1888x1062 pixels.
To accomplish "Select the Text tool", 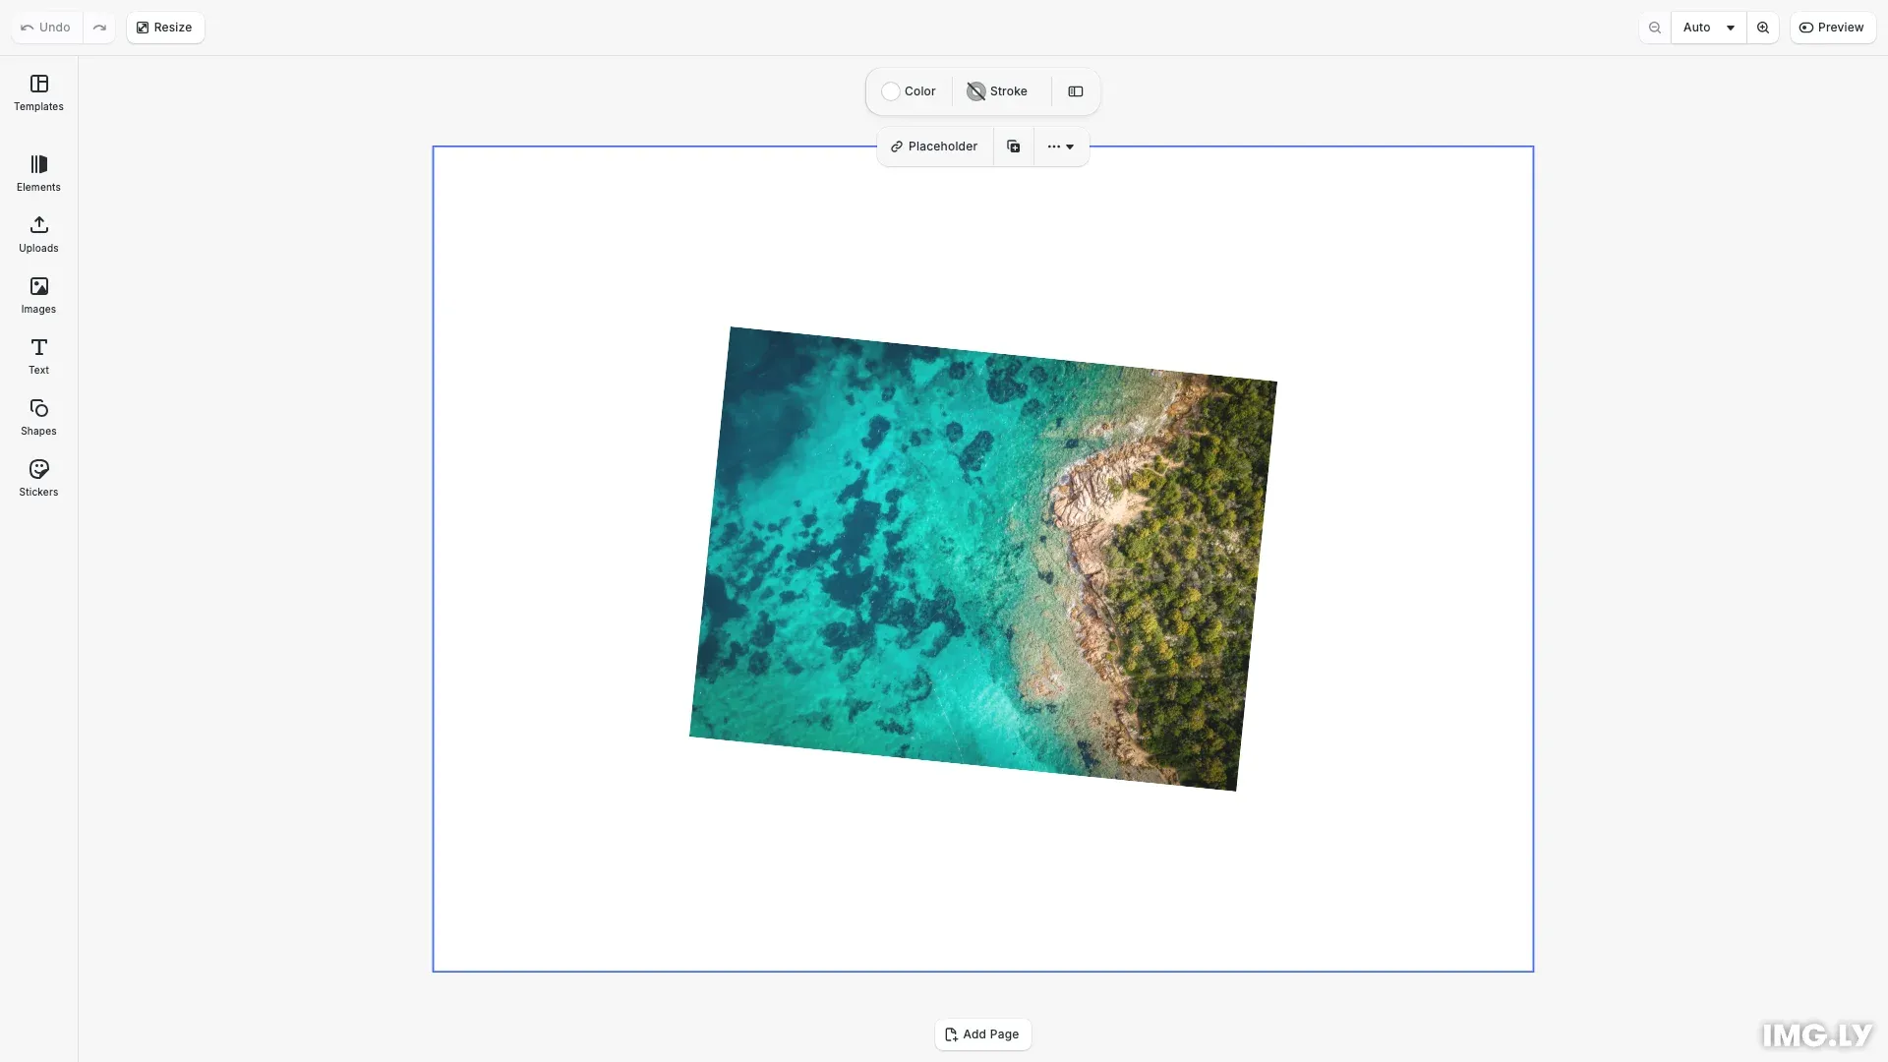I will 38,356.
